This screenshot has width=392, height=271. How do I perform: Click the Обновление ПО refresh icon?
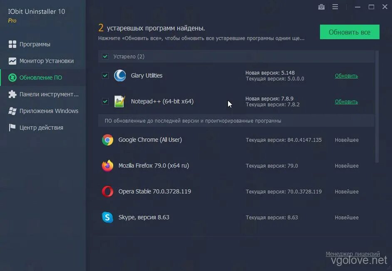pos(12,78)
